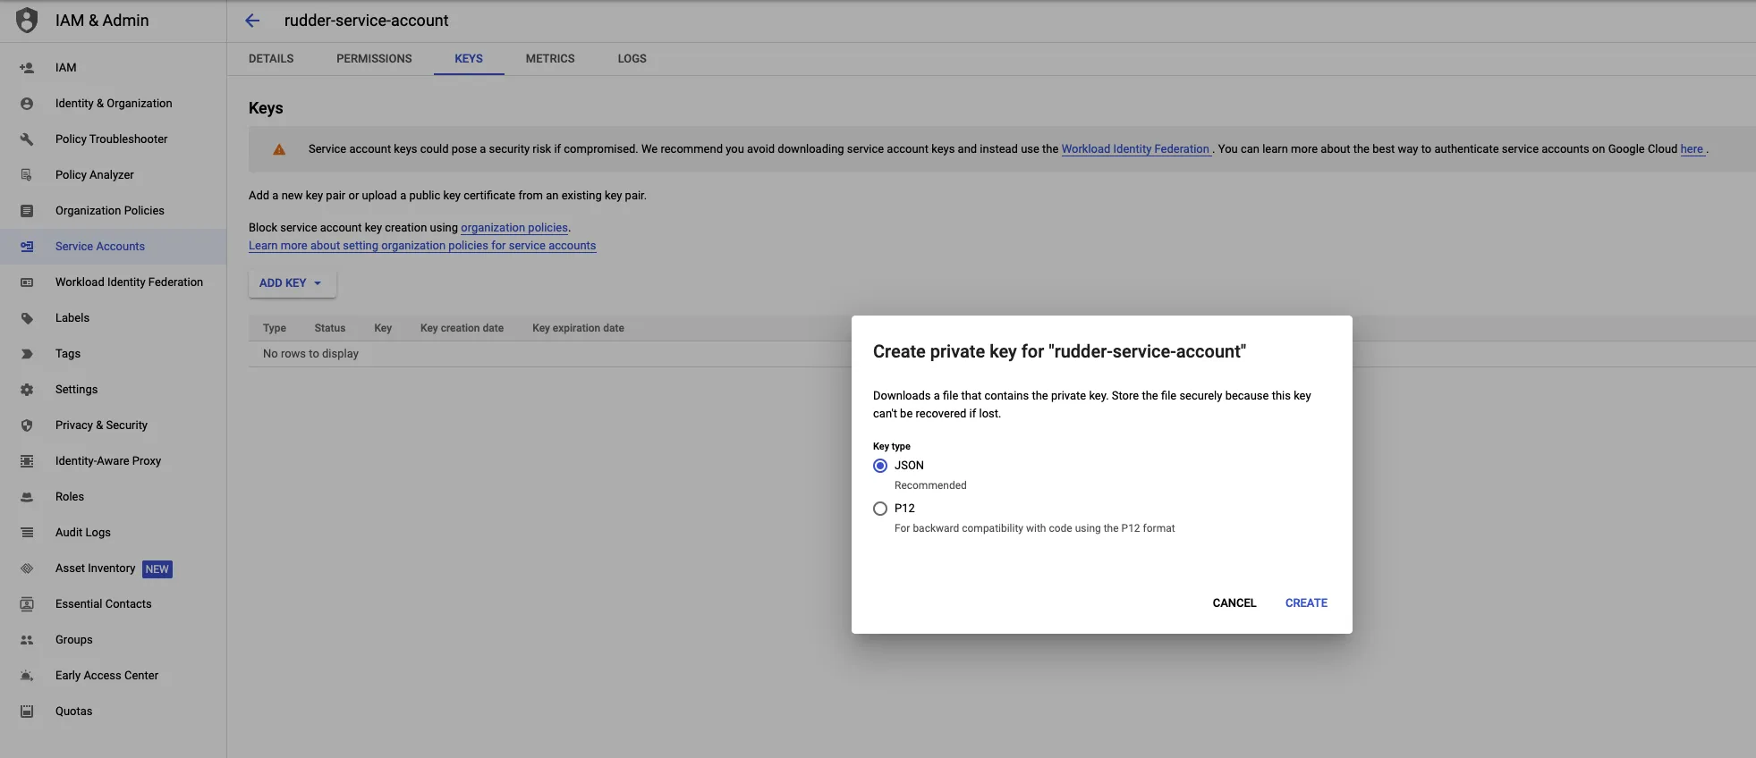This screenshot has height=758, width=1756.
Task: Cancel the create private key dialog
Action: pos(1234,602)
